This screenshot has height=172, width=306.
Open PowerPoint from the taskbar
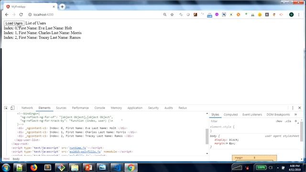88,168
